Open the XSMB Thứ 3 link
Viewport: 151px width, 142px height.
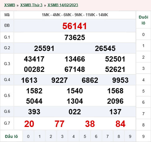[31, 5]
